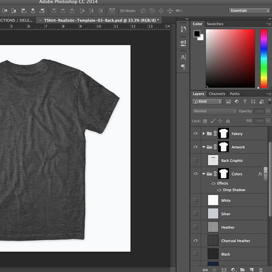
Task: Click the delete layer trash icon
Action: 261,270
